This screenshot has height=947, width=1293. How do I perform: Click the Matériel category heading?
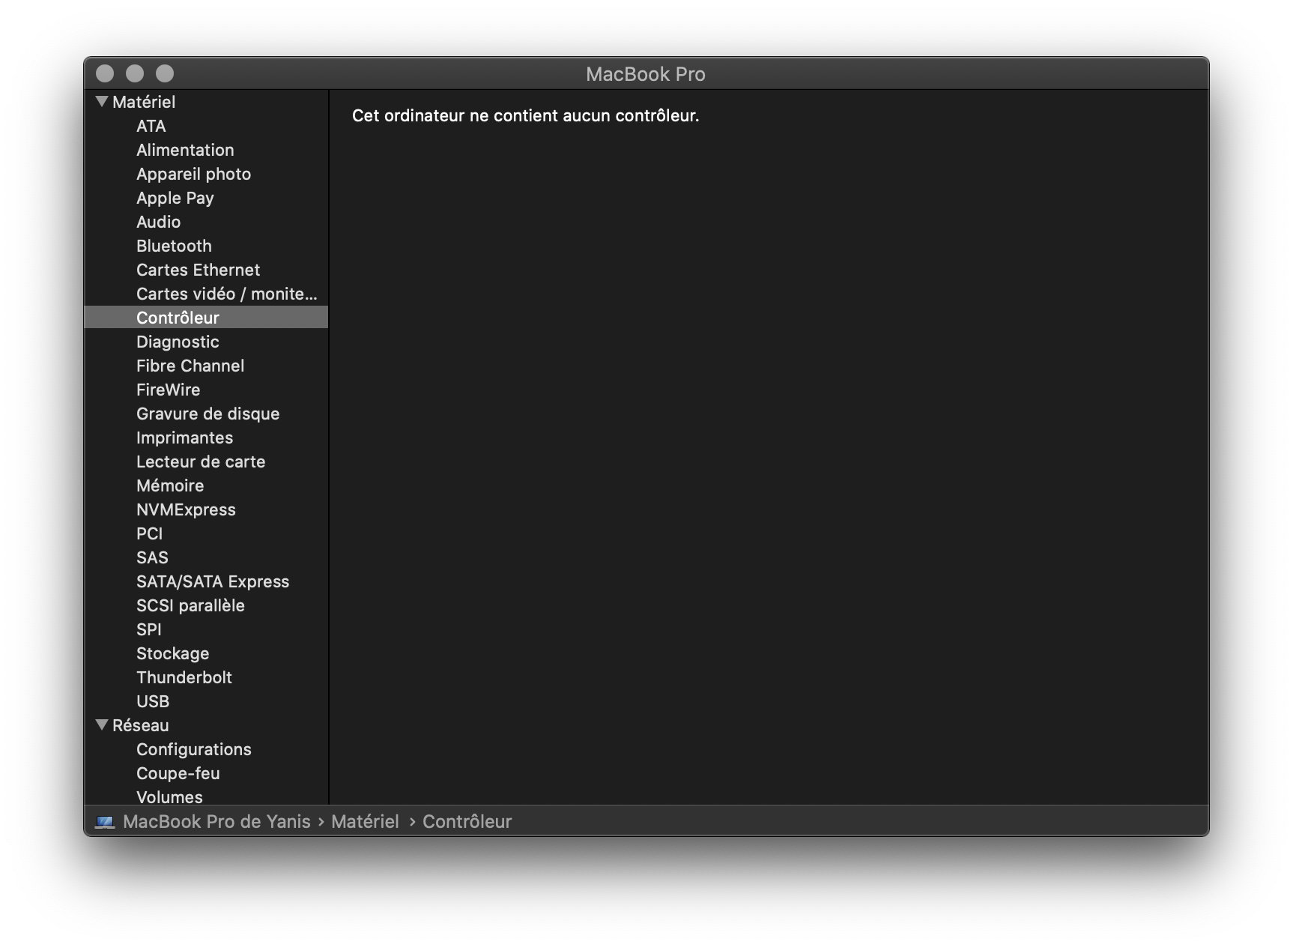[x=144, y=102]
